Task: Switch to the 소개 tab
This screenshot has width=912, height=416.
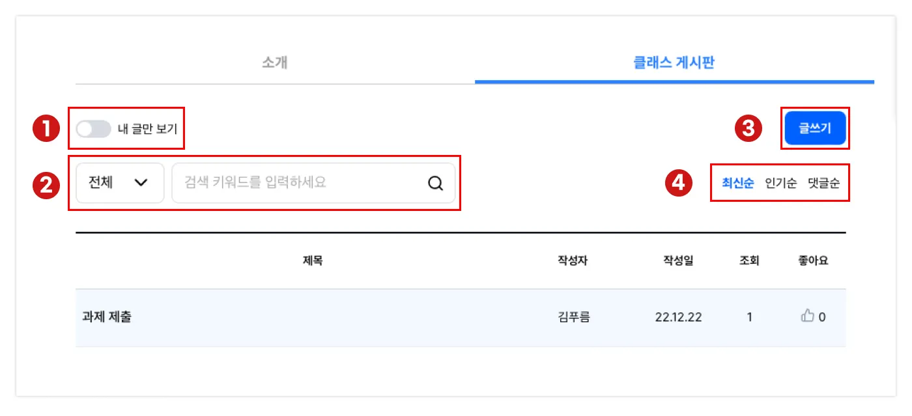Action: [275, 63]
